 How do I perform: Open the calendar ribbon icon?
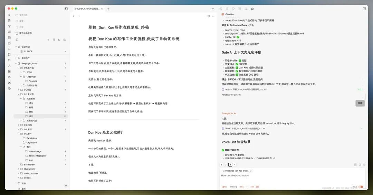9,37
